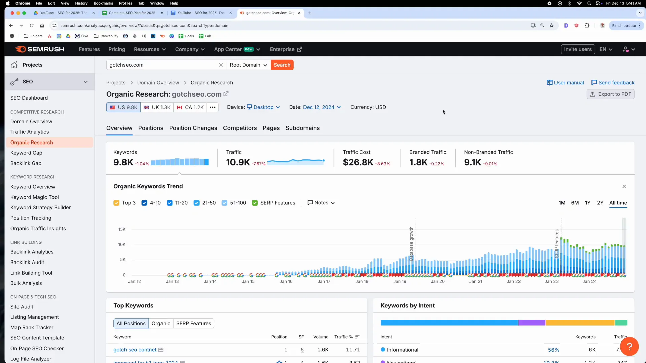
Task: Click the orange Search button
Action: 282,65
